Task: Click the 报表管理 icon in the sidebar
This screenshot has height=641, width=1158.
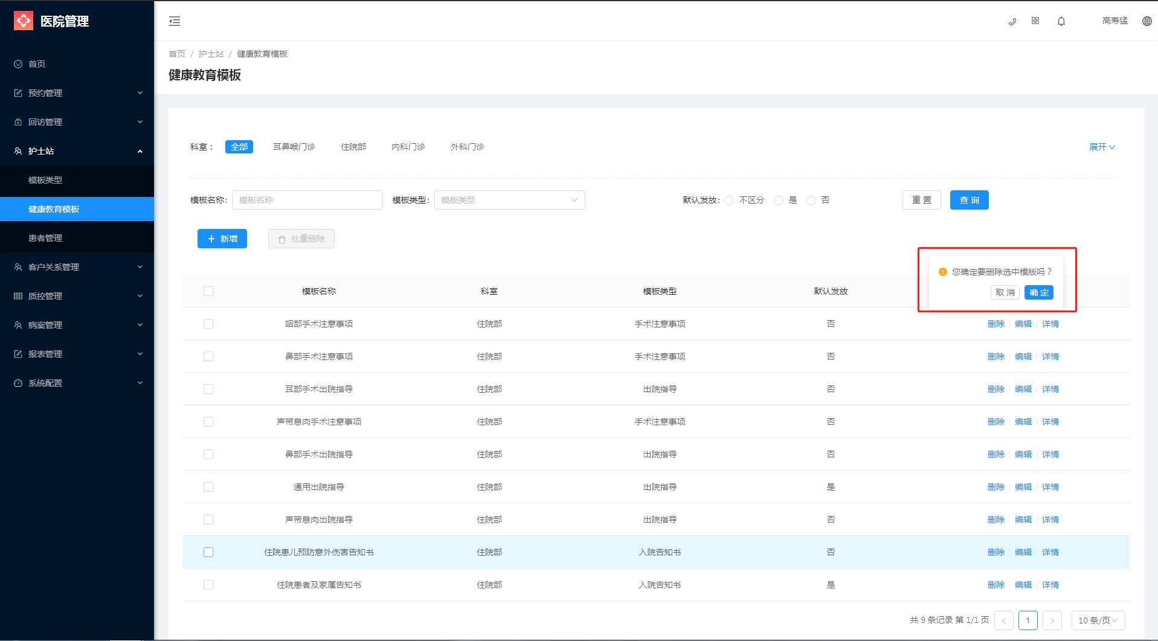Action: (x=18, y=354)
